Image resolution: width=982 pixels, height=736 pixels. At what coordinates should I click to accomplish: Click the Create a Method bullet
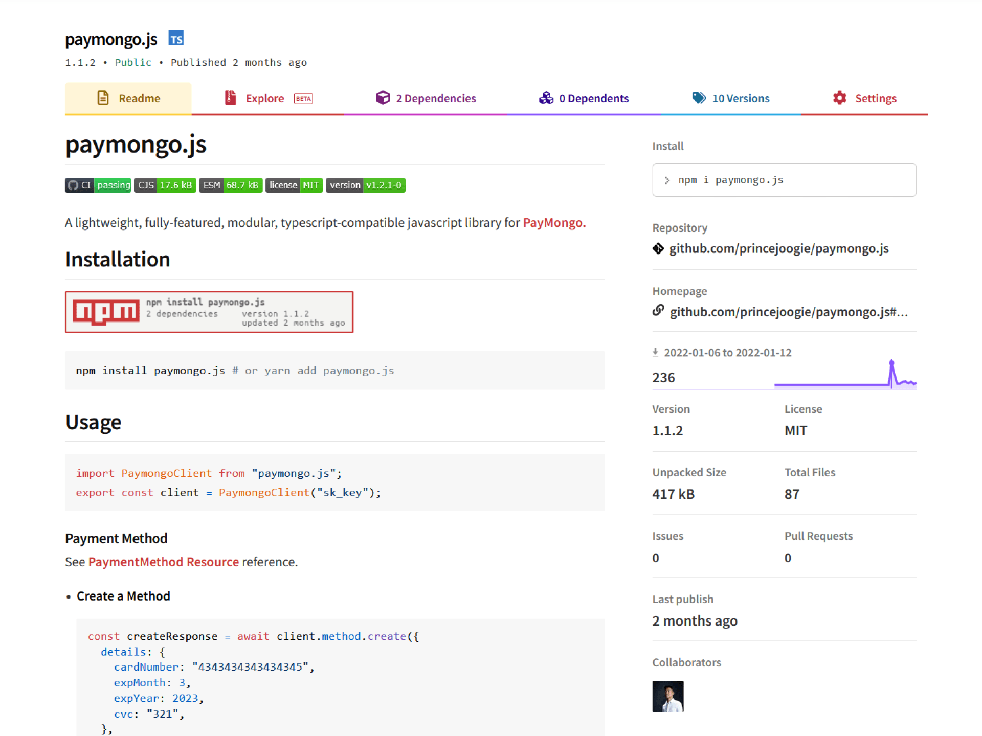point(123,596)
